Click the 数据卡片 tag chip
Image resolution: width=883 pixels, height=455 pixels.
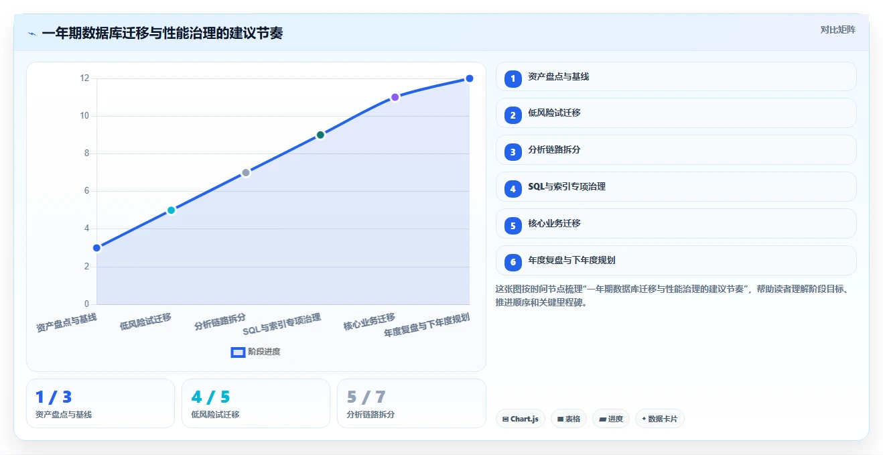(x=660, y=419)
